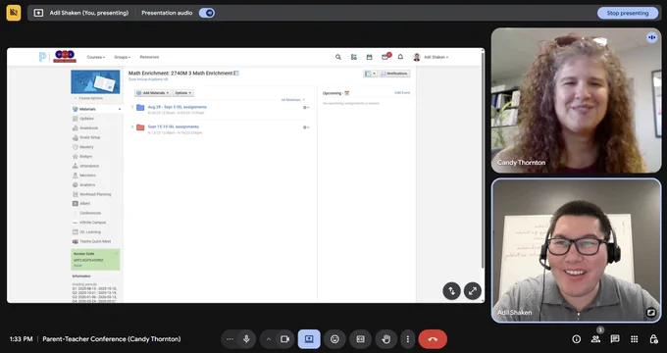Image resolution: width=667 pixels, height=353 pixels.
Task: Open Resources in Schoology top menu
Action: click(x=149, y=57)
